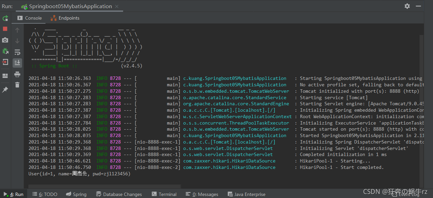Open the 0: Messages tool window
Viewport: 433px width, 198px height.
tap(202, 194)
